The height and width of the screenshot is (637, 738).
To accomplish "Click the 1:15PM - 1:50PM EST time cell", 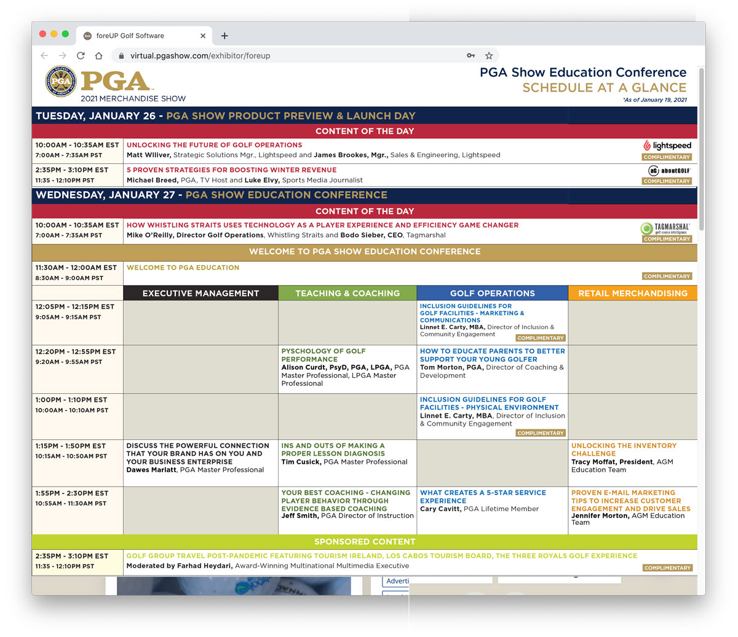I will tap(77, 463).
